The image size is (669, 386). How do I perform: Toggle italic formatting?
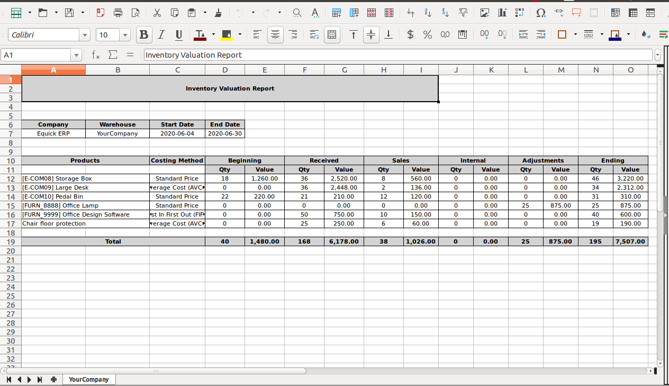tap(161, 35)
